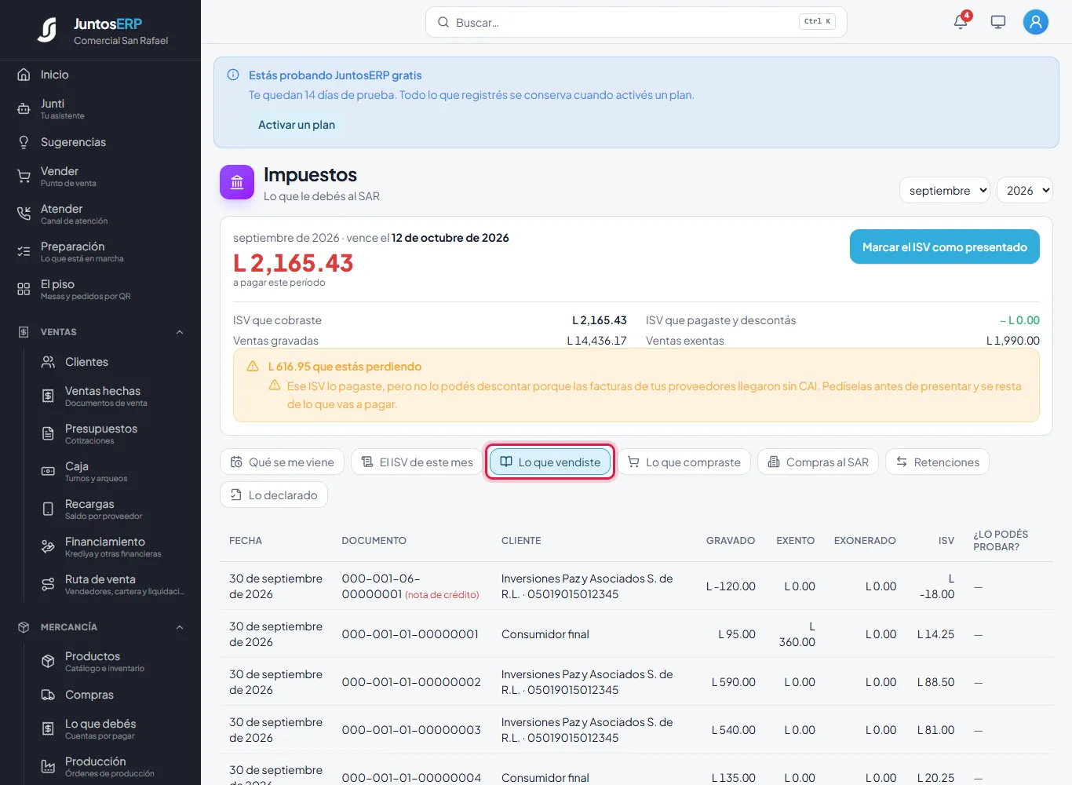Image resolution: width=1072 pixels, height=785 pixels.
Task: Click the purple Impuestos bank icon
Action: pos(237,182)
